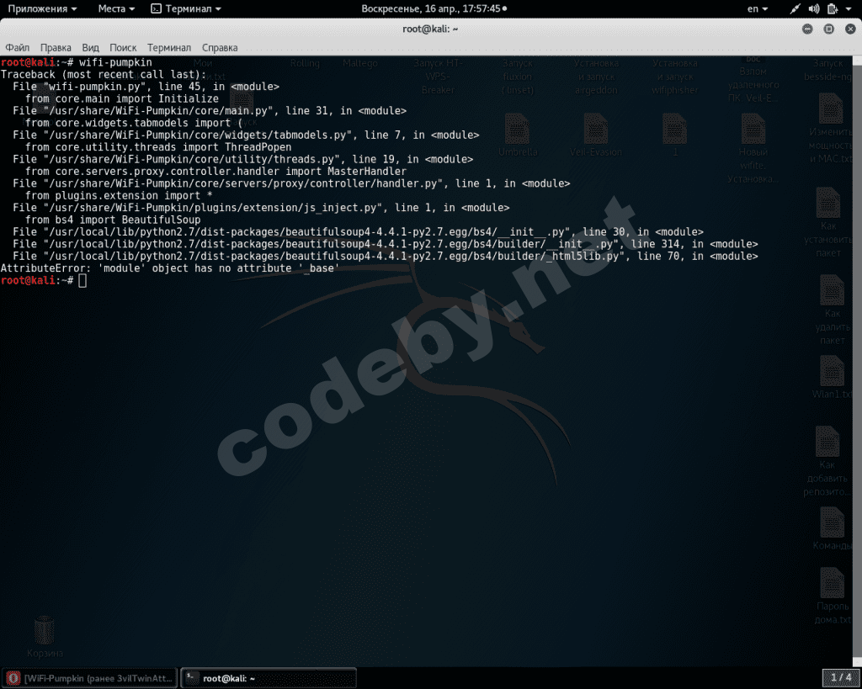Click the line 'from bs4 import BeautifulSoup'
Viewport: 862px width, 689px height.
(113, 220)
